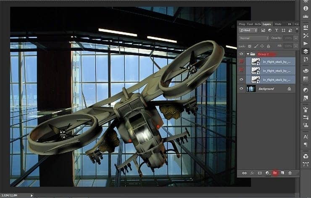Screen dimensions: 311x198
Task: Add a layer mask icon
Action: pos(260,173)
